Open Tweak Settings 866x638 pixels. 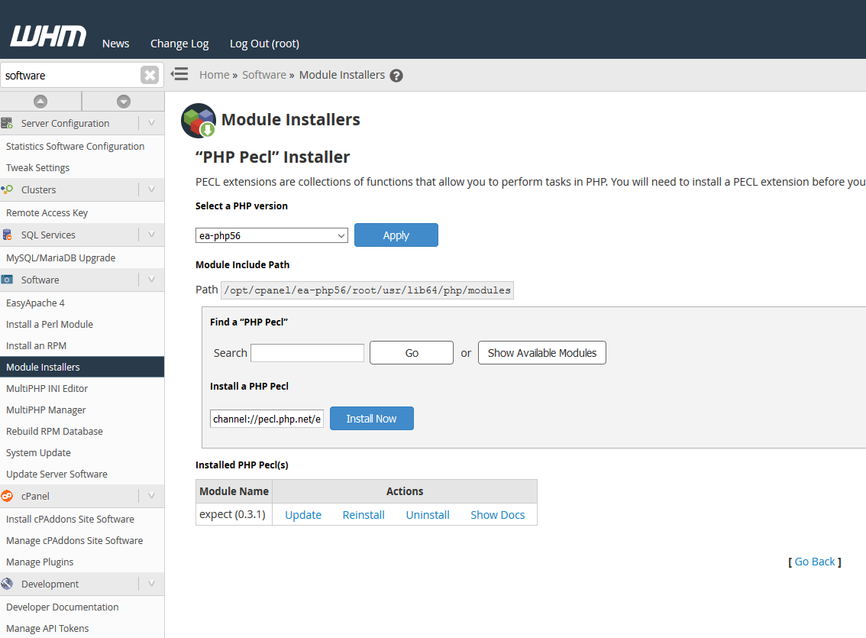pos(37,168)
